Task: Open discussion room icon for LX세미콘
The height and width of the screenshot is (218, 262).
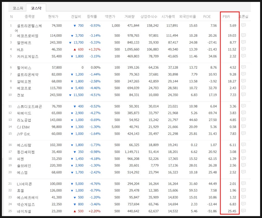Action: tap(243, 183)
